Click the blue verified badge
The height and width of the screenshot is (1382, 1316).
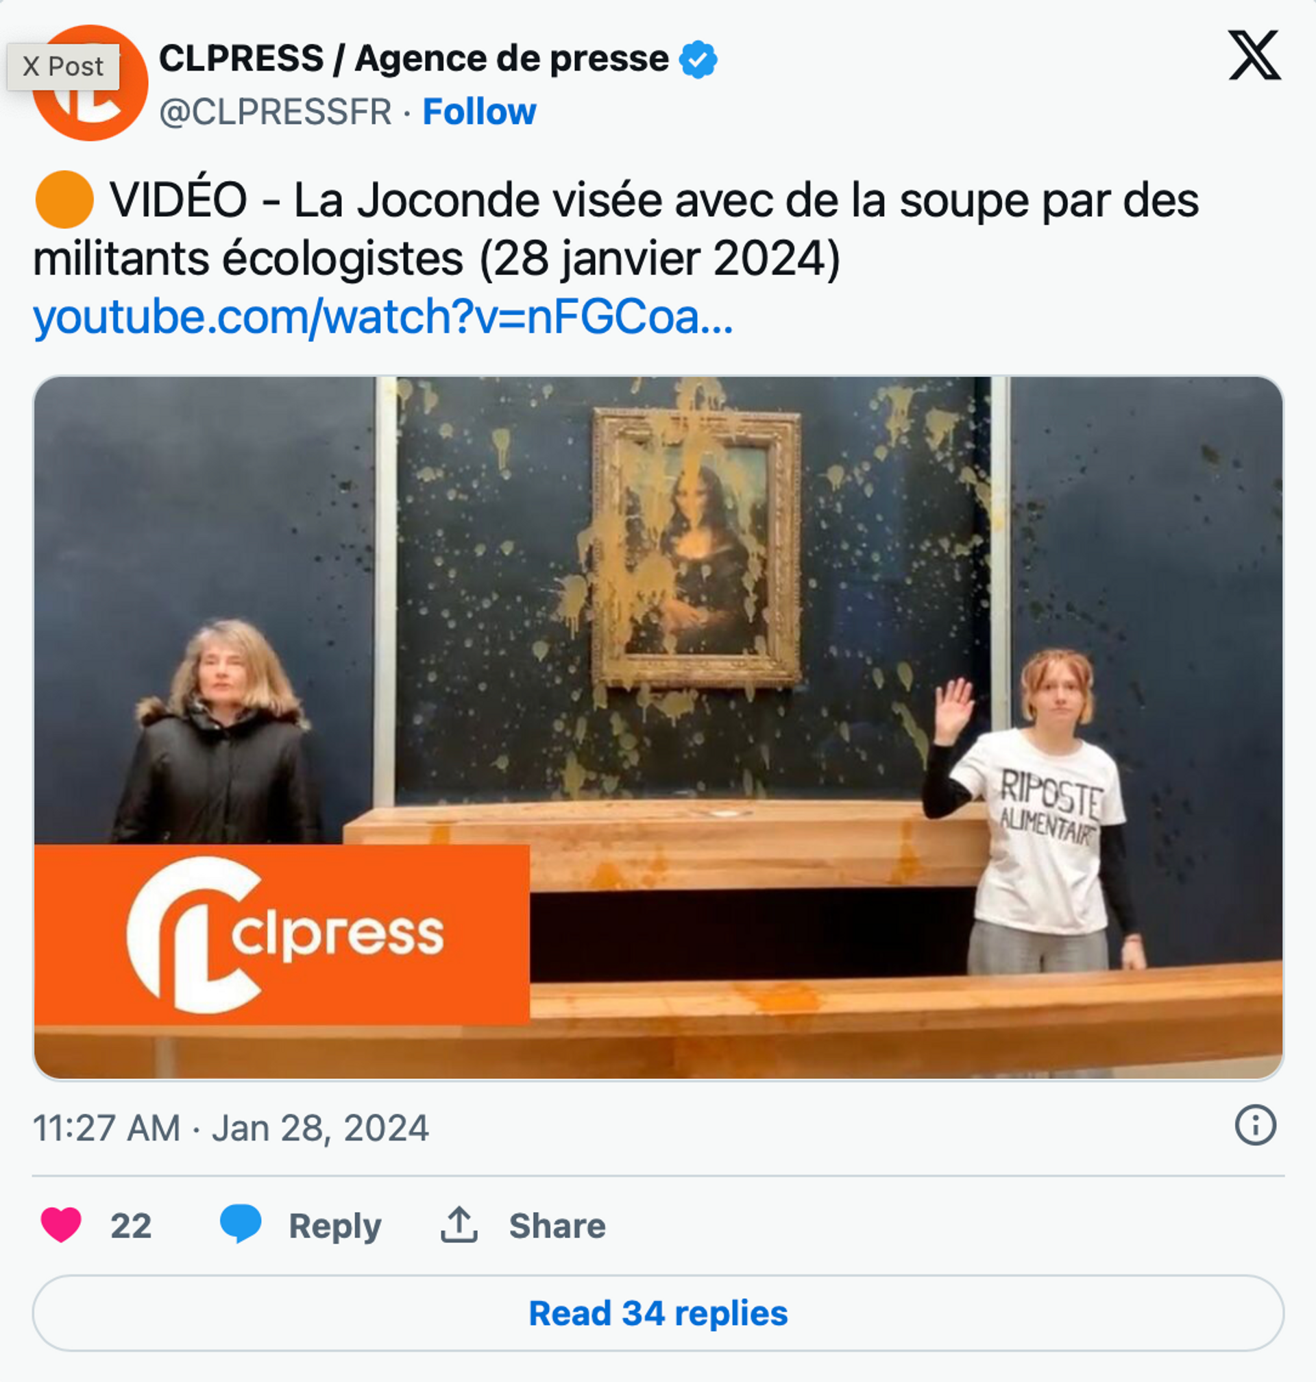pyautogui.click(x=698, y=59)
